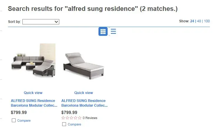Show 24 results per page
Screen dimensions: 222x129
point(192,21)
